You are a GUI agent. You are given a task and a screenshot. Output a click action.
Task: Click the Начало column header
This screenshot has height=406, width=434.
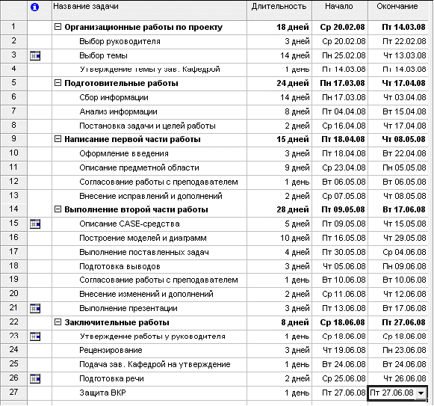coord(340,10)
